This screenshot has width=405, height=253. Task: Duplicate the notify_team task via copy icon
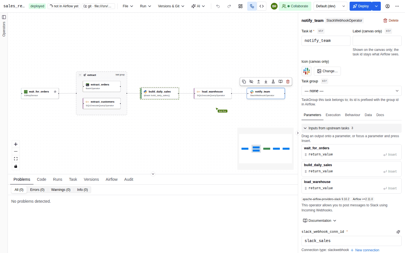[x=244, y=82]
